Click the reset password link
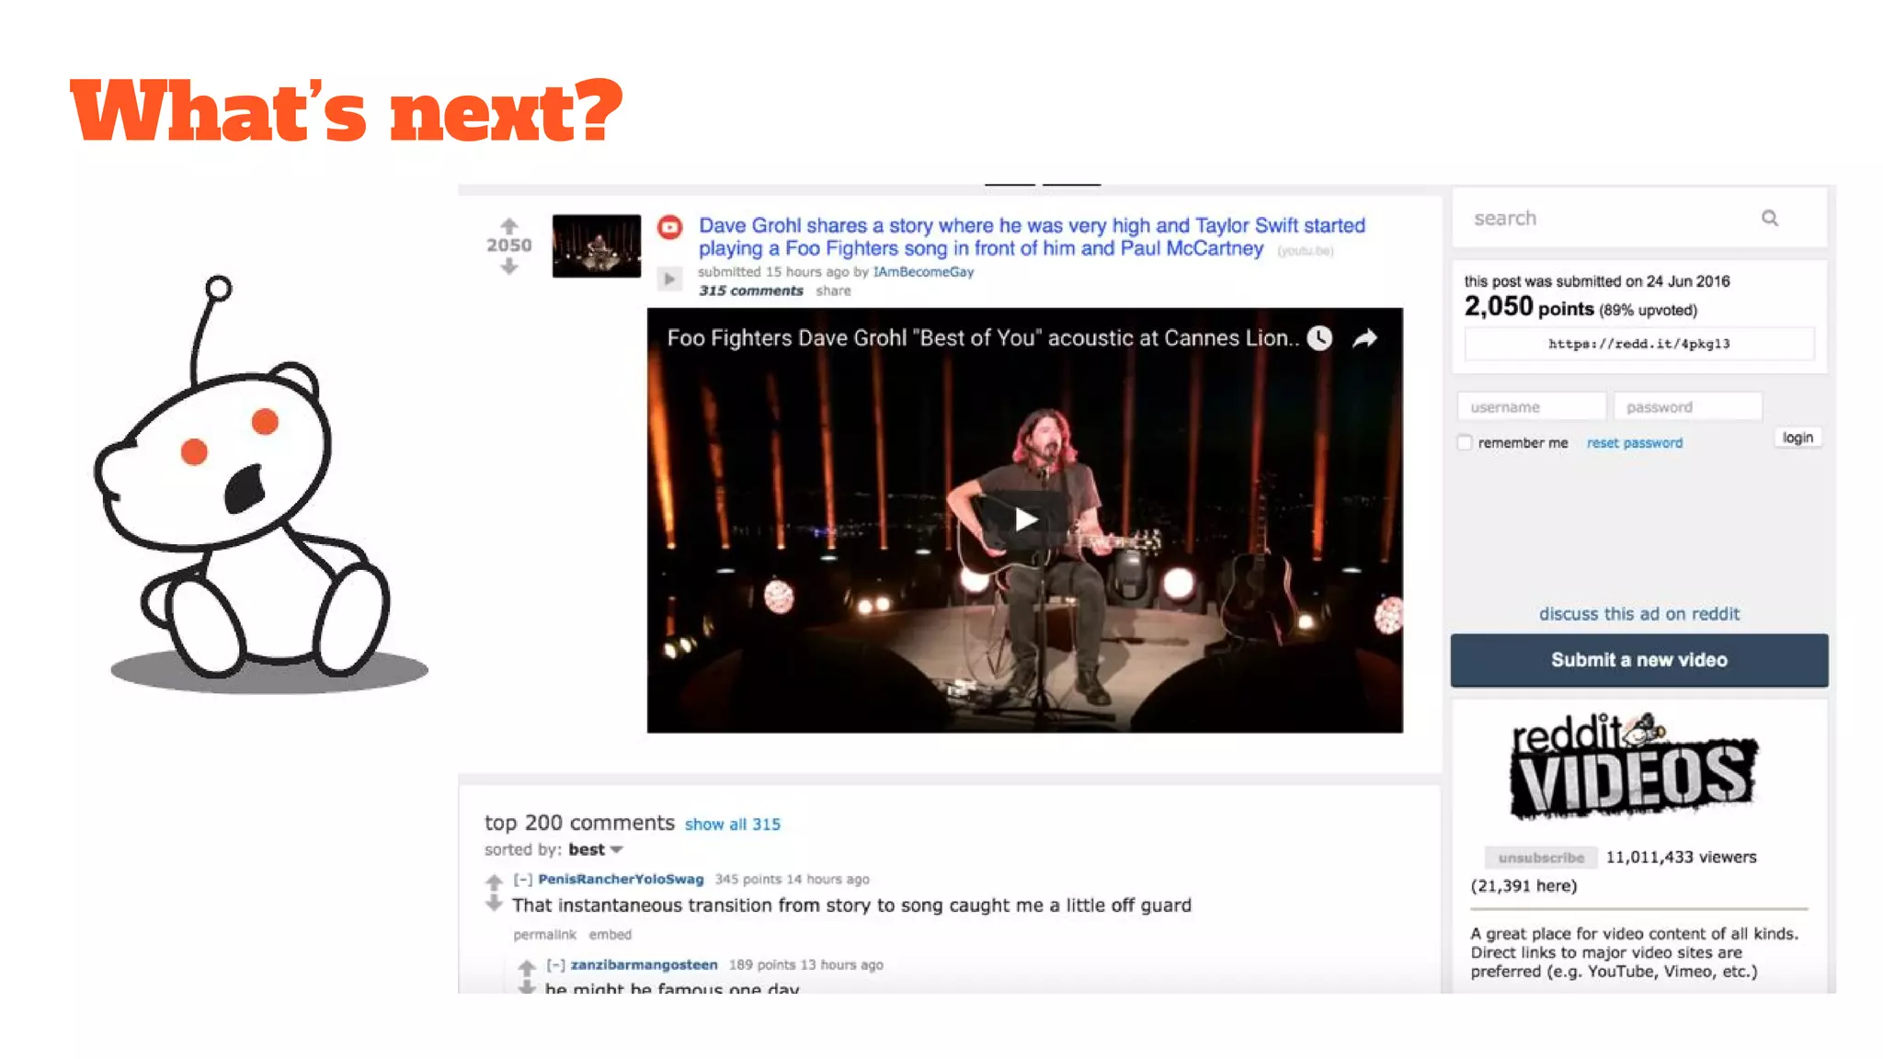This screenshot has width=1883, height=1059. (x=1635, y=443)
